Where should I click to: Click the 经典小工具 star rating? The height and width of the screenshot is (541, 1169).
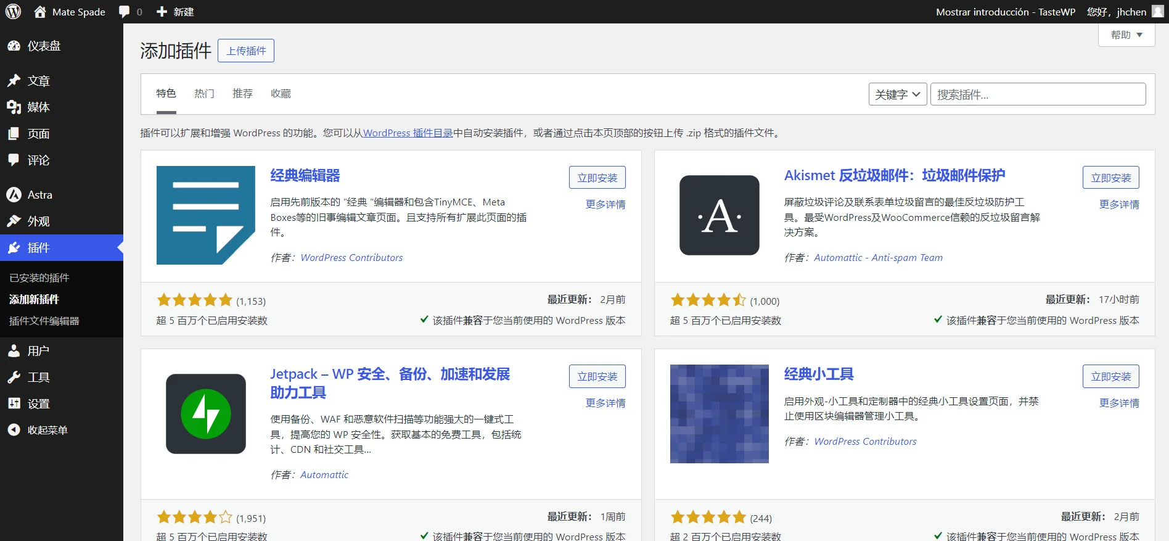[x=708, y=518]
